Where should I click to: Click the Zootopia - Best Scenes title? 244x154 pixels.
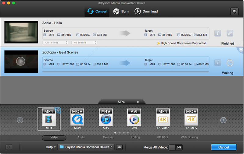click(60, 52)
